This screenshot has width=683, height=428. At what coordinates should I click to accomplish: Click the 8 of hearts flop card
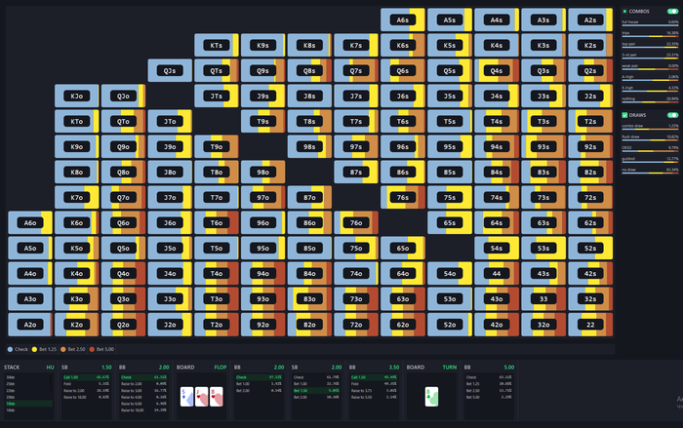(x=216, y=397)
